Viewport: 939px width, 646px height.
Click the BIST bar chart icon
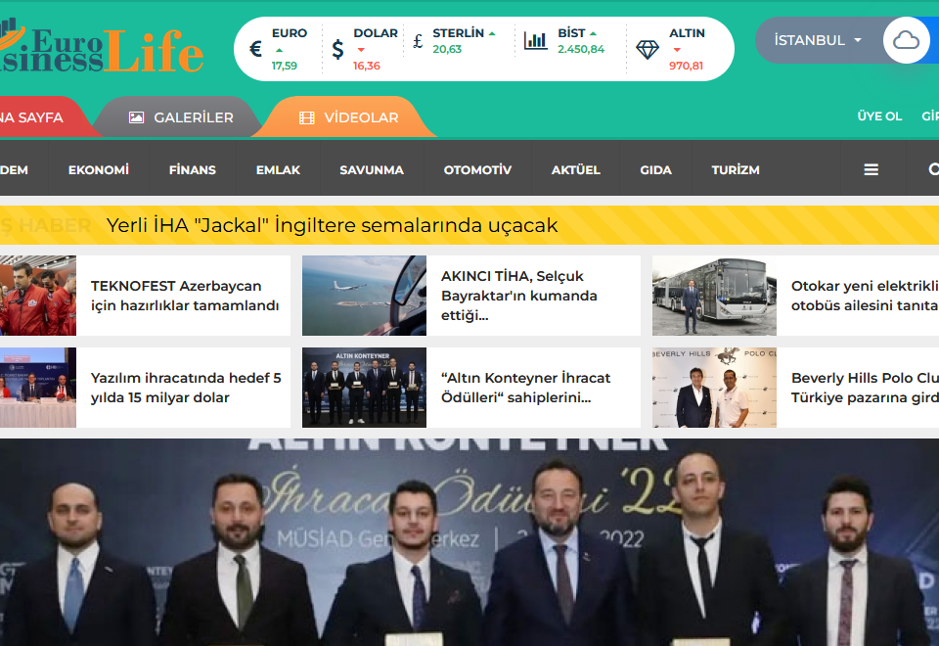point(535,41)
